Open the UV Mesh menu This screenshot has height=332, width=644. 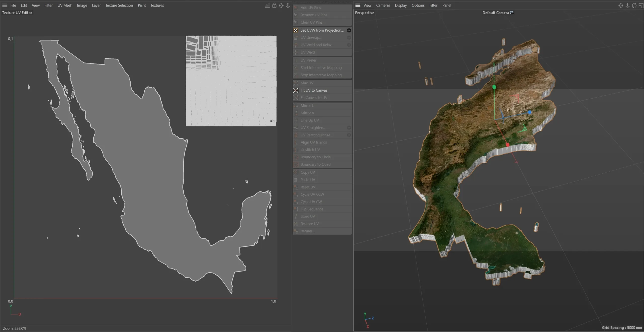coord(65,5)
